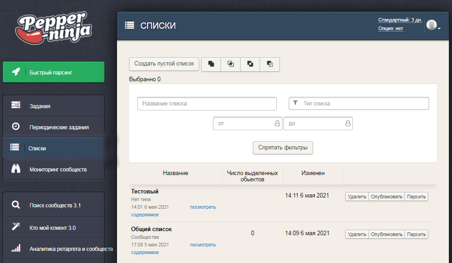Parse the Тестовый list
Viewport: 452px width, 263px height.
[x=416, y=197]
